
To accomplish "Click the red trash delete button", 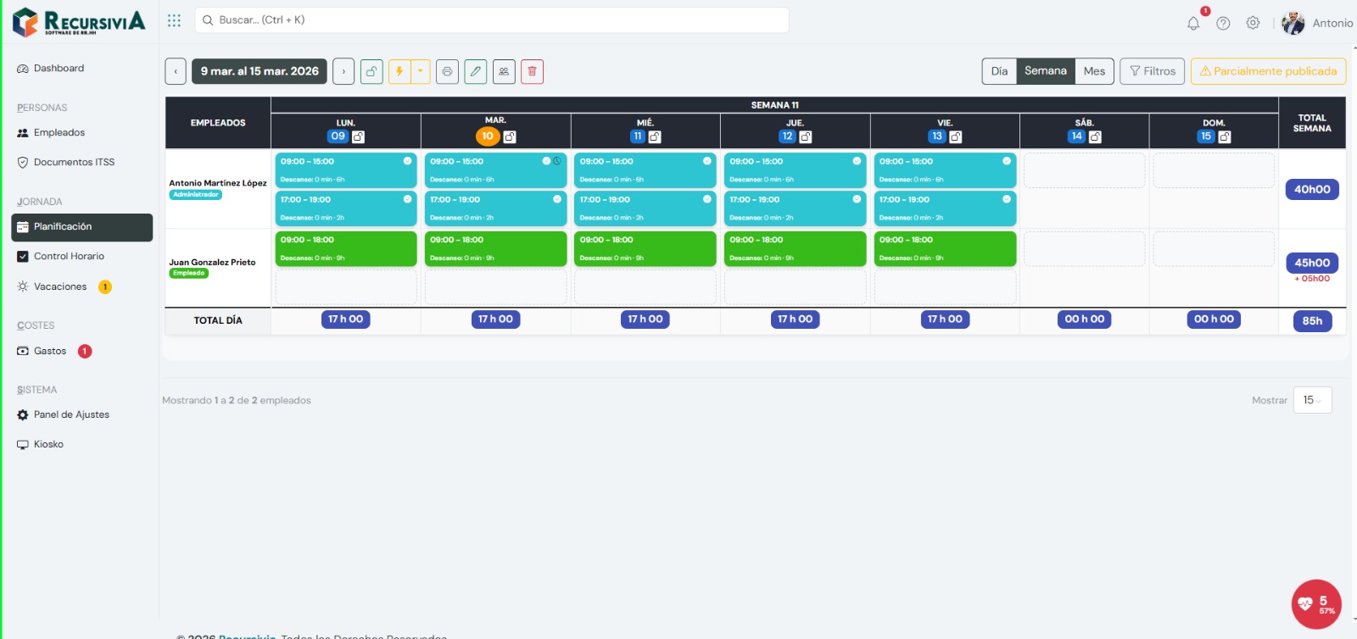I will click(532, 72).
